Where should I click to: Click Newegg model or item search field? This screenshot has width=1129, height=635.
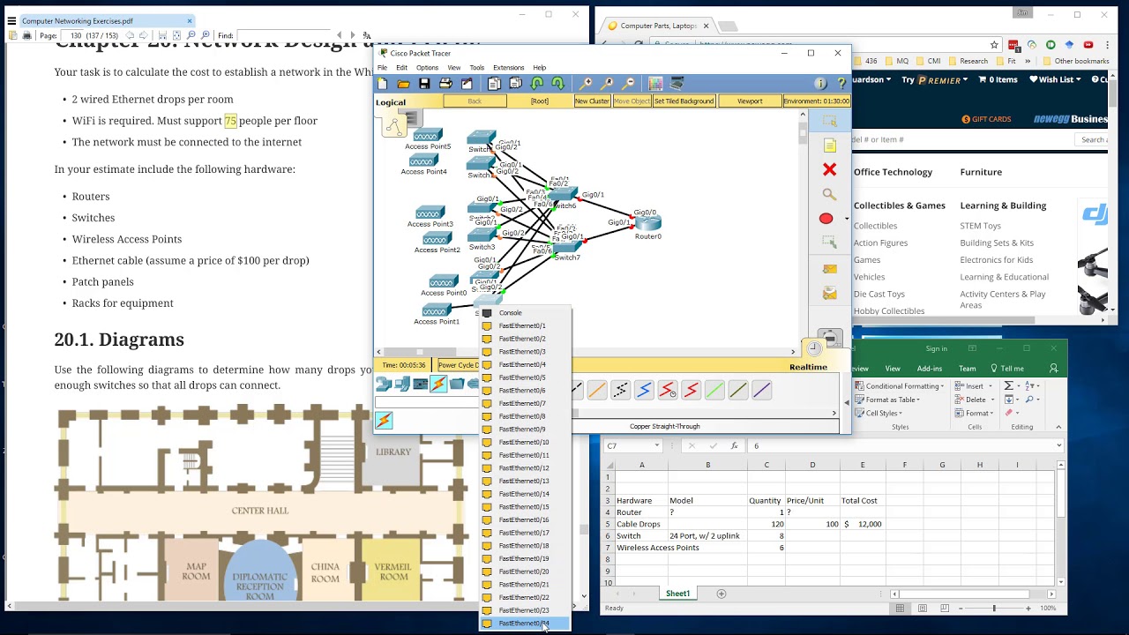(x=963, y=139)
